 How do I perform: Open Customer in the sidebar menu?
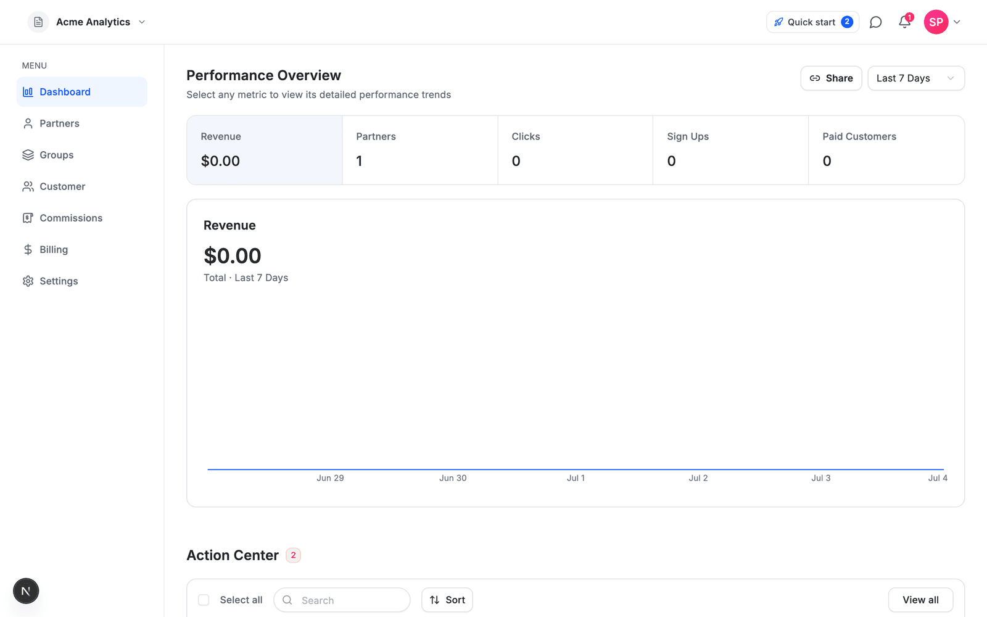(82, 186)
